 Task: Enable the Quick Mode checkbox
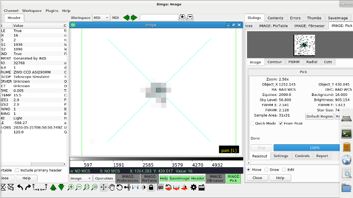tap(252, 123)
